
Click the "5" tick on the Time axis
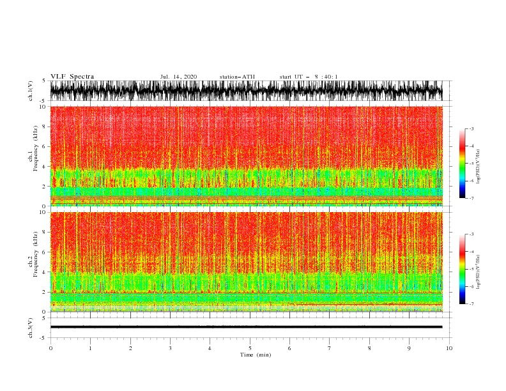pyautogui.click(x=250, y=348)
